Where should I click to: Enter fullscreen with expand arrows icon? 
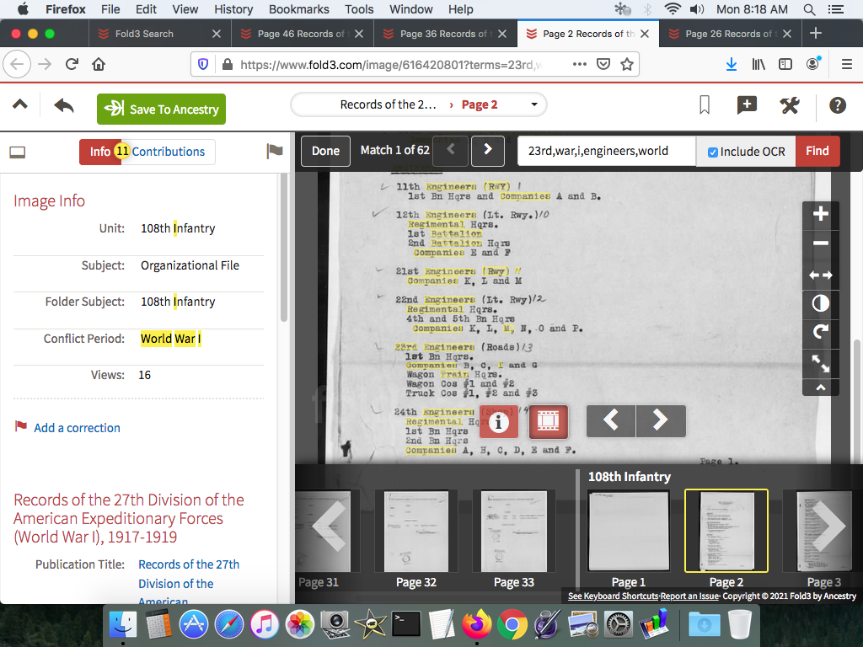(x=821, y=362)
